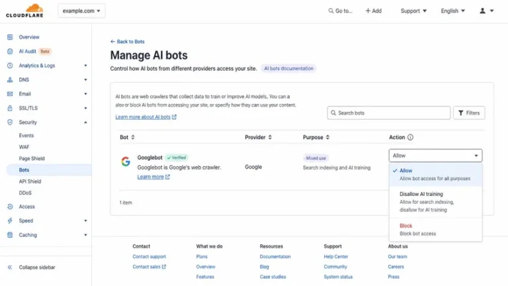Screen dimensions: 508x286
Task: Open the Careers footer link
Action: (396, 267)
